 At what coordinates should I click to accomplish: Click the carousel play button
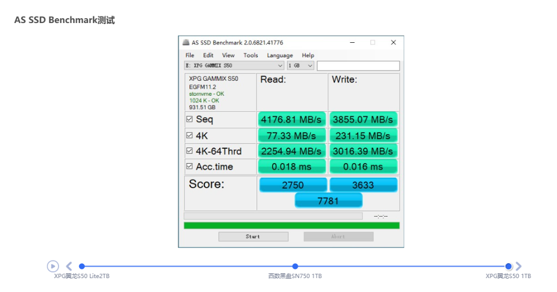52,266
